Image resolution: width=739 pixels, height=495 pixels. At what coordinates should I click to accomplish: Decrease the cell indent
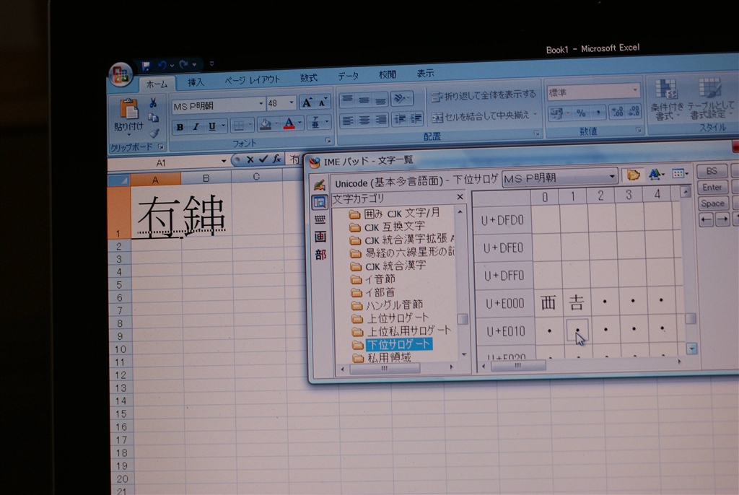coord(400,119)
